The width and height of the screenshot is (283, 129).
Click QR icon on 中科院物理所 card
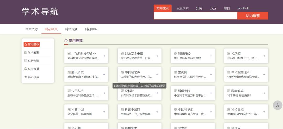[x=229, y=72]
